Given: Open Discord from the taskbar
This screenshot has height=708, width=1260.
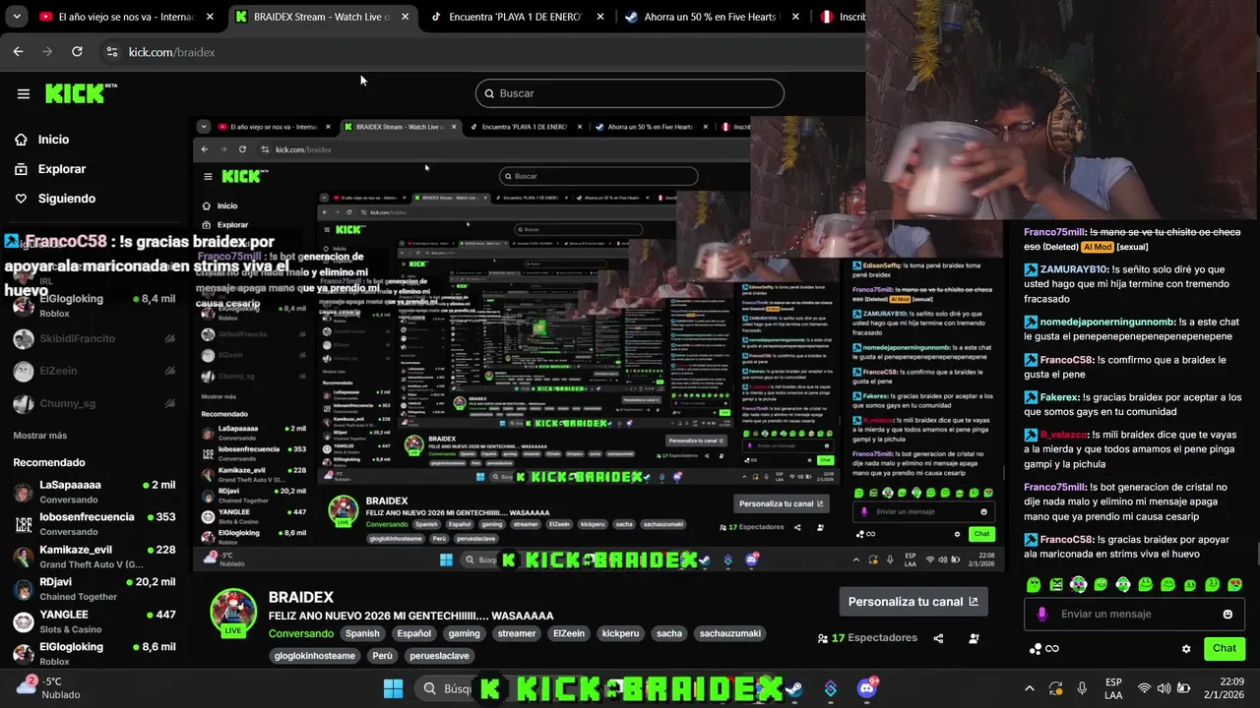Looking at the screenshot, I should pos(866,688).
